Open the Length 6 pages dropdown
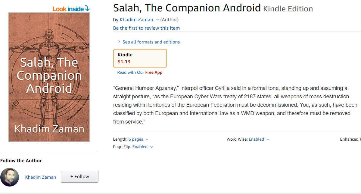The width and height of the screenshot is (361, 194). pos(147,139)
